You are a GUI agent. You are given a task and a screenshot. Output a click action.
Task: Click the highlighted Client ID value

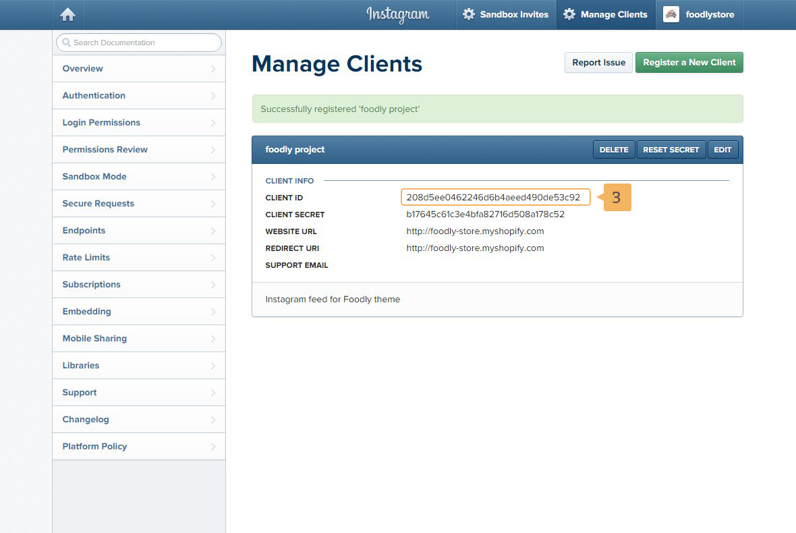click(493, 198)
